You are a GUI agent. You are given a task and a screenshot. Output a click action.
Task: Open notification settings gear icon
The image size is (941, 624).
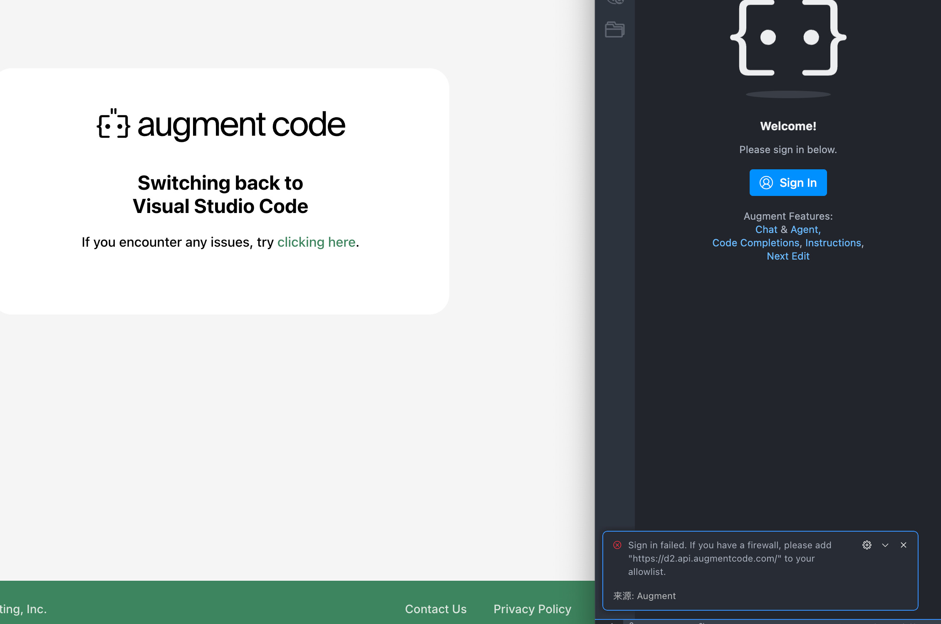pos(867,545)
